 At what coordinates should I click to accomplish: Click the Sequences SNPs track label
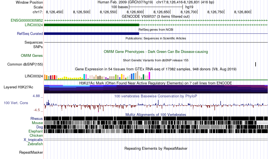pos(34,44)
